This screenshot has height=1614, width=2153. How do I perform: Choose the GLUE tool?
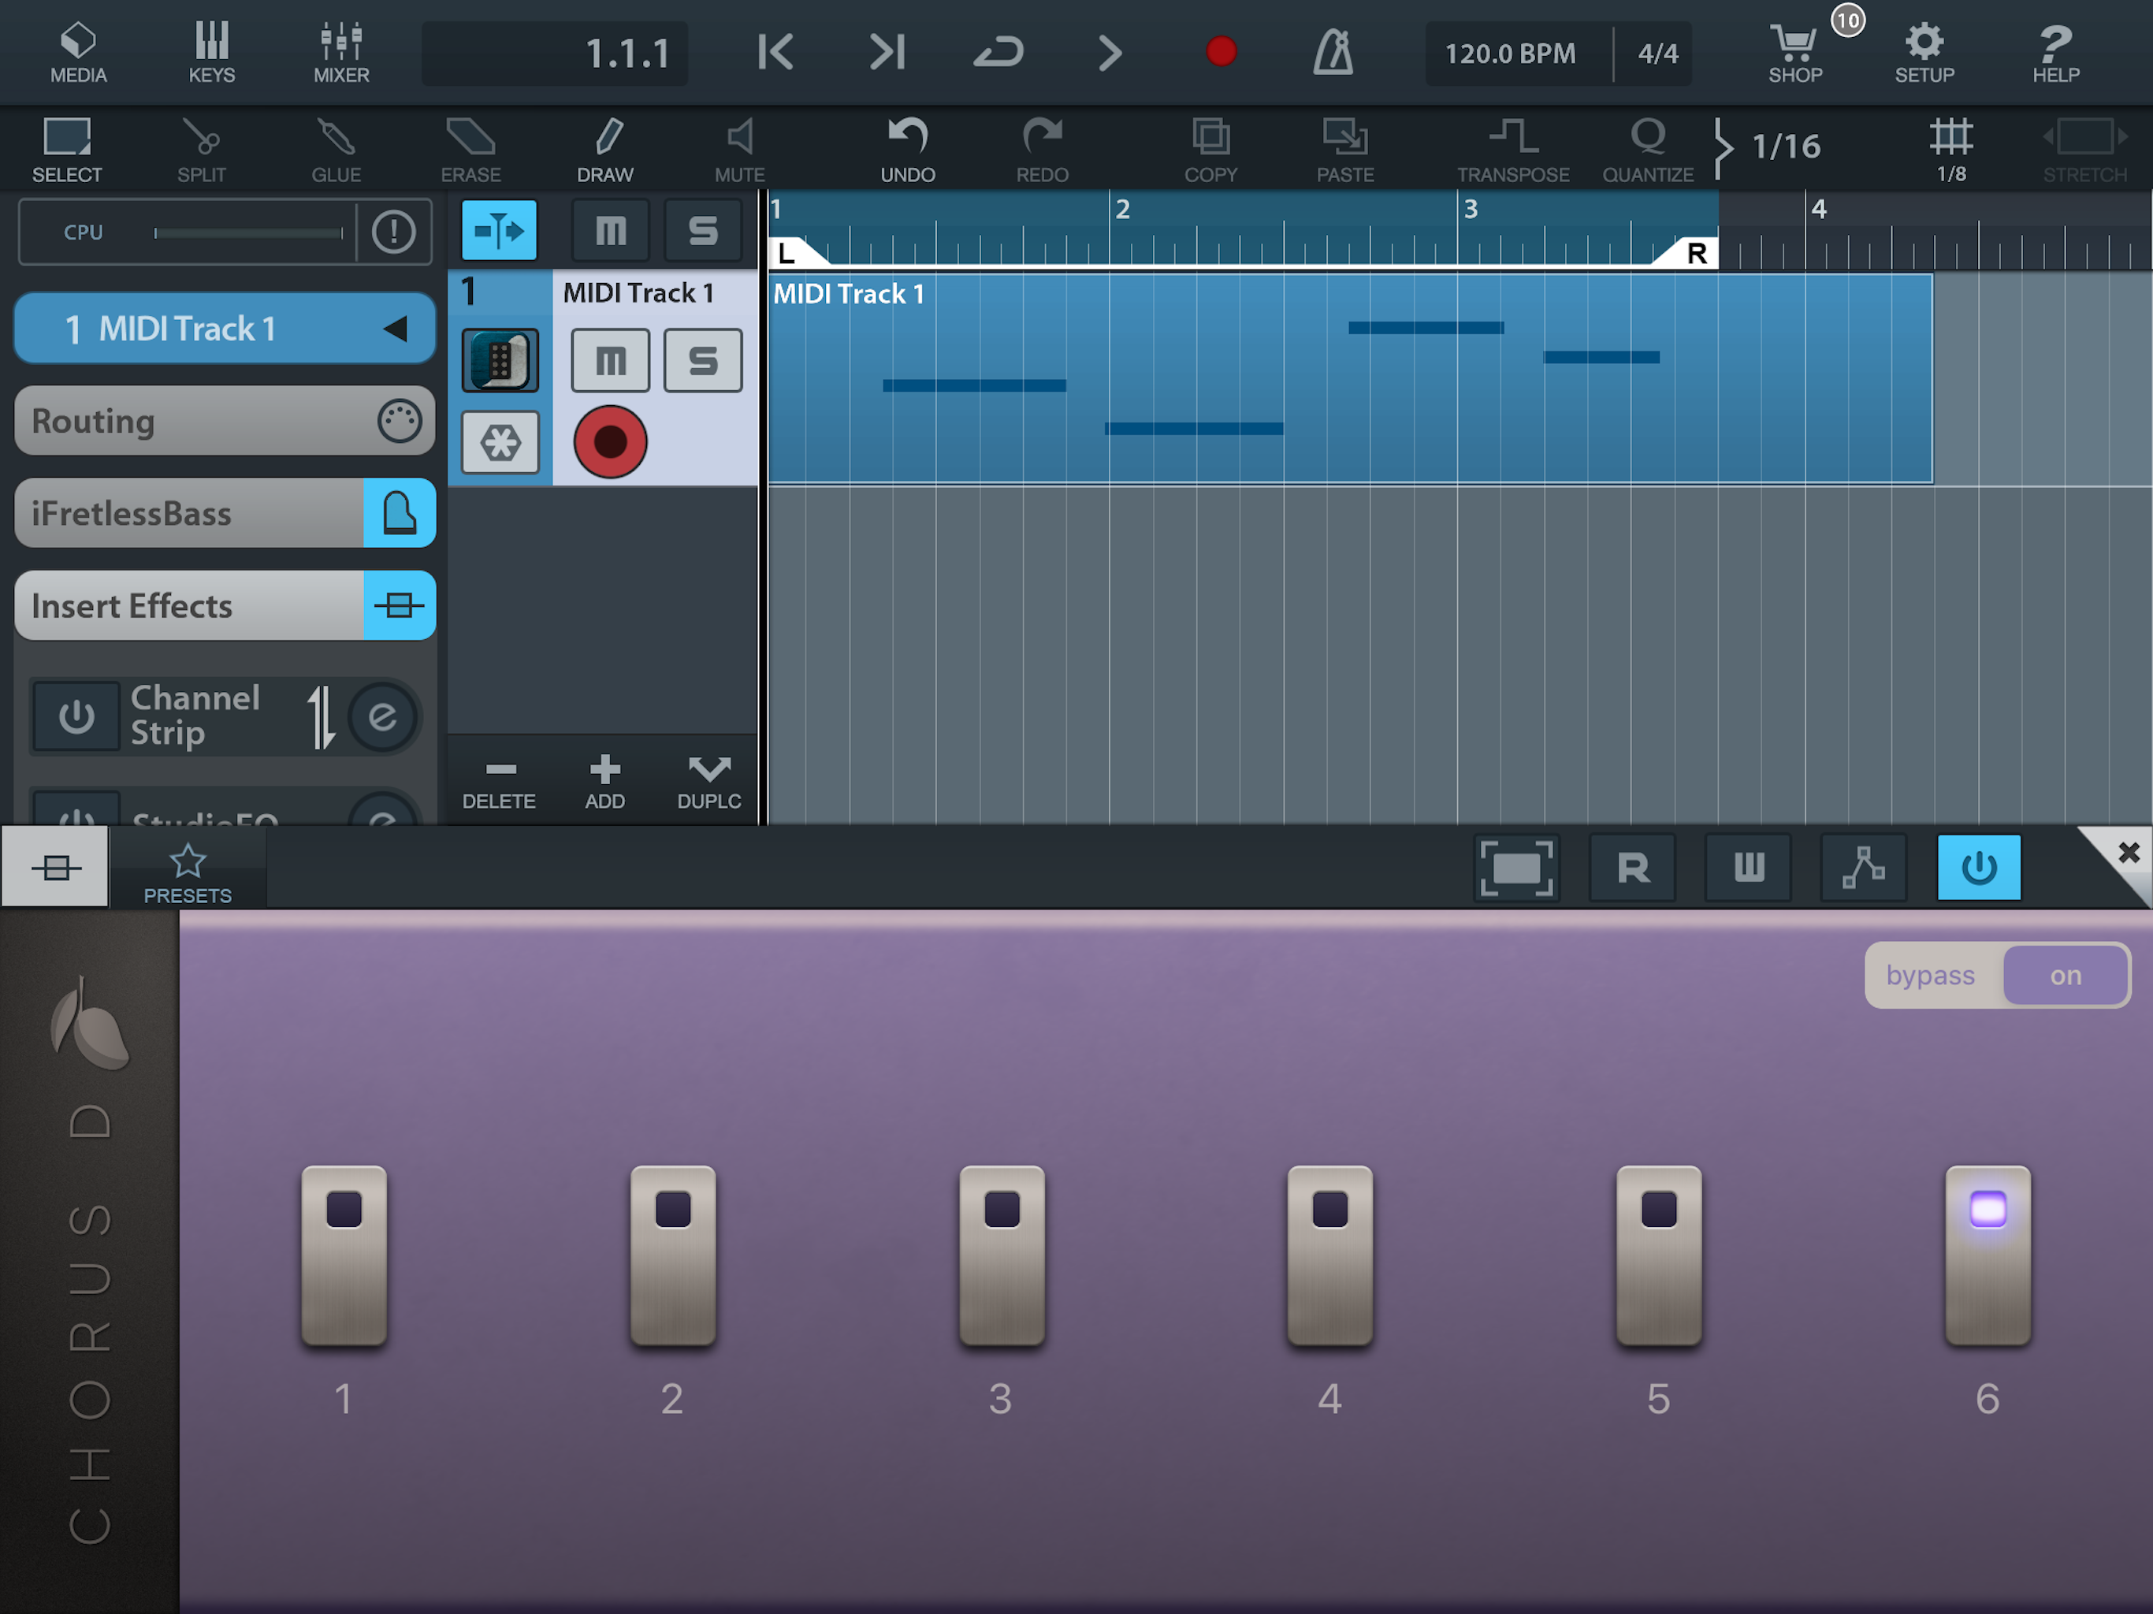coord(336,149)
